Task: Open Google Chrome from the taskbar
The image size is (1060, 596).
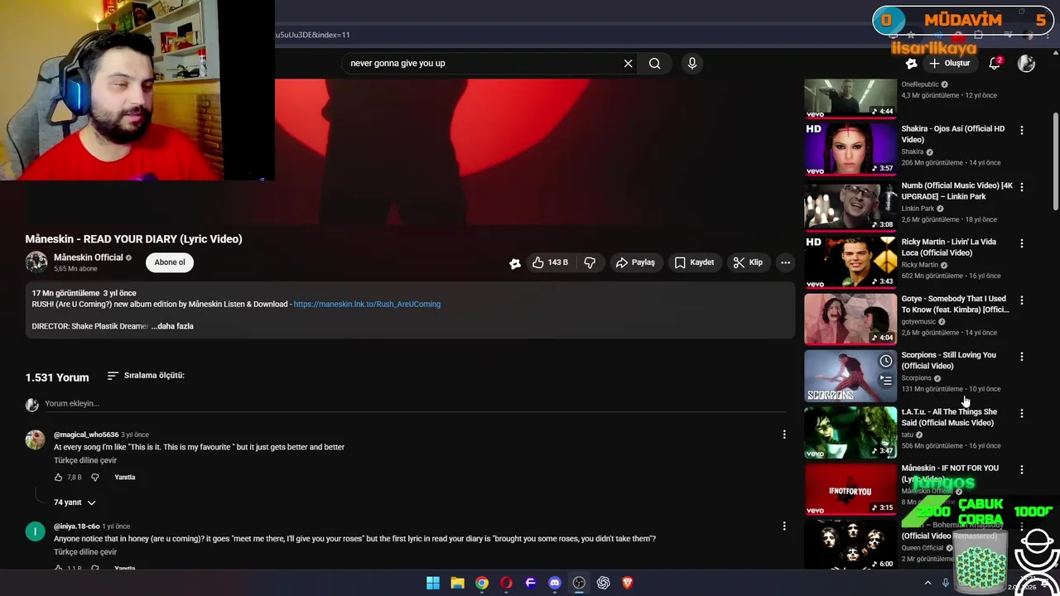Action: (x=482, y=583)
